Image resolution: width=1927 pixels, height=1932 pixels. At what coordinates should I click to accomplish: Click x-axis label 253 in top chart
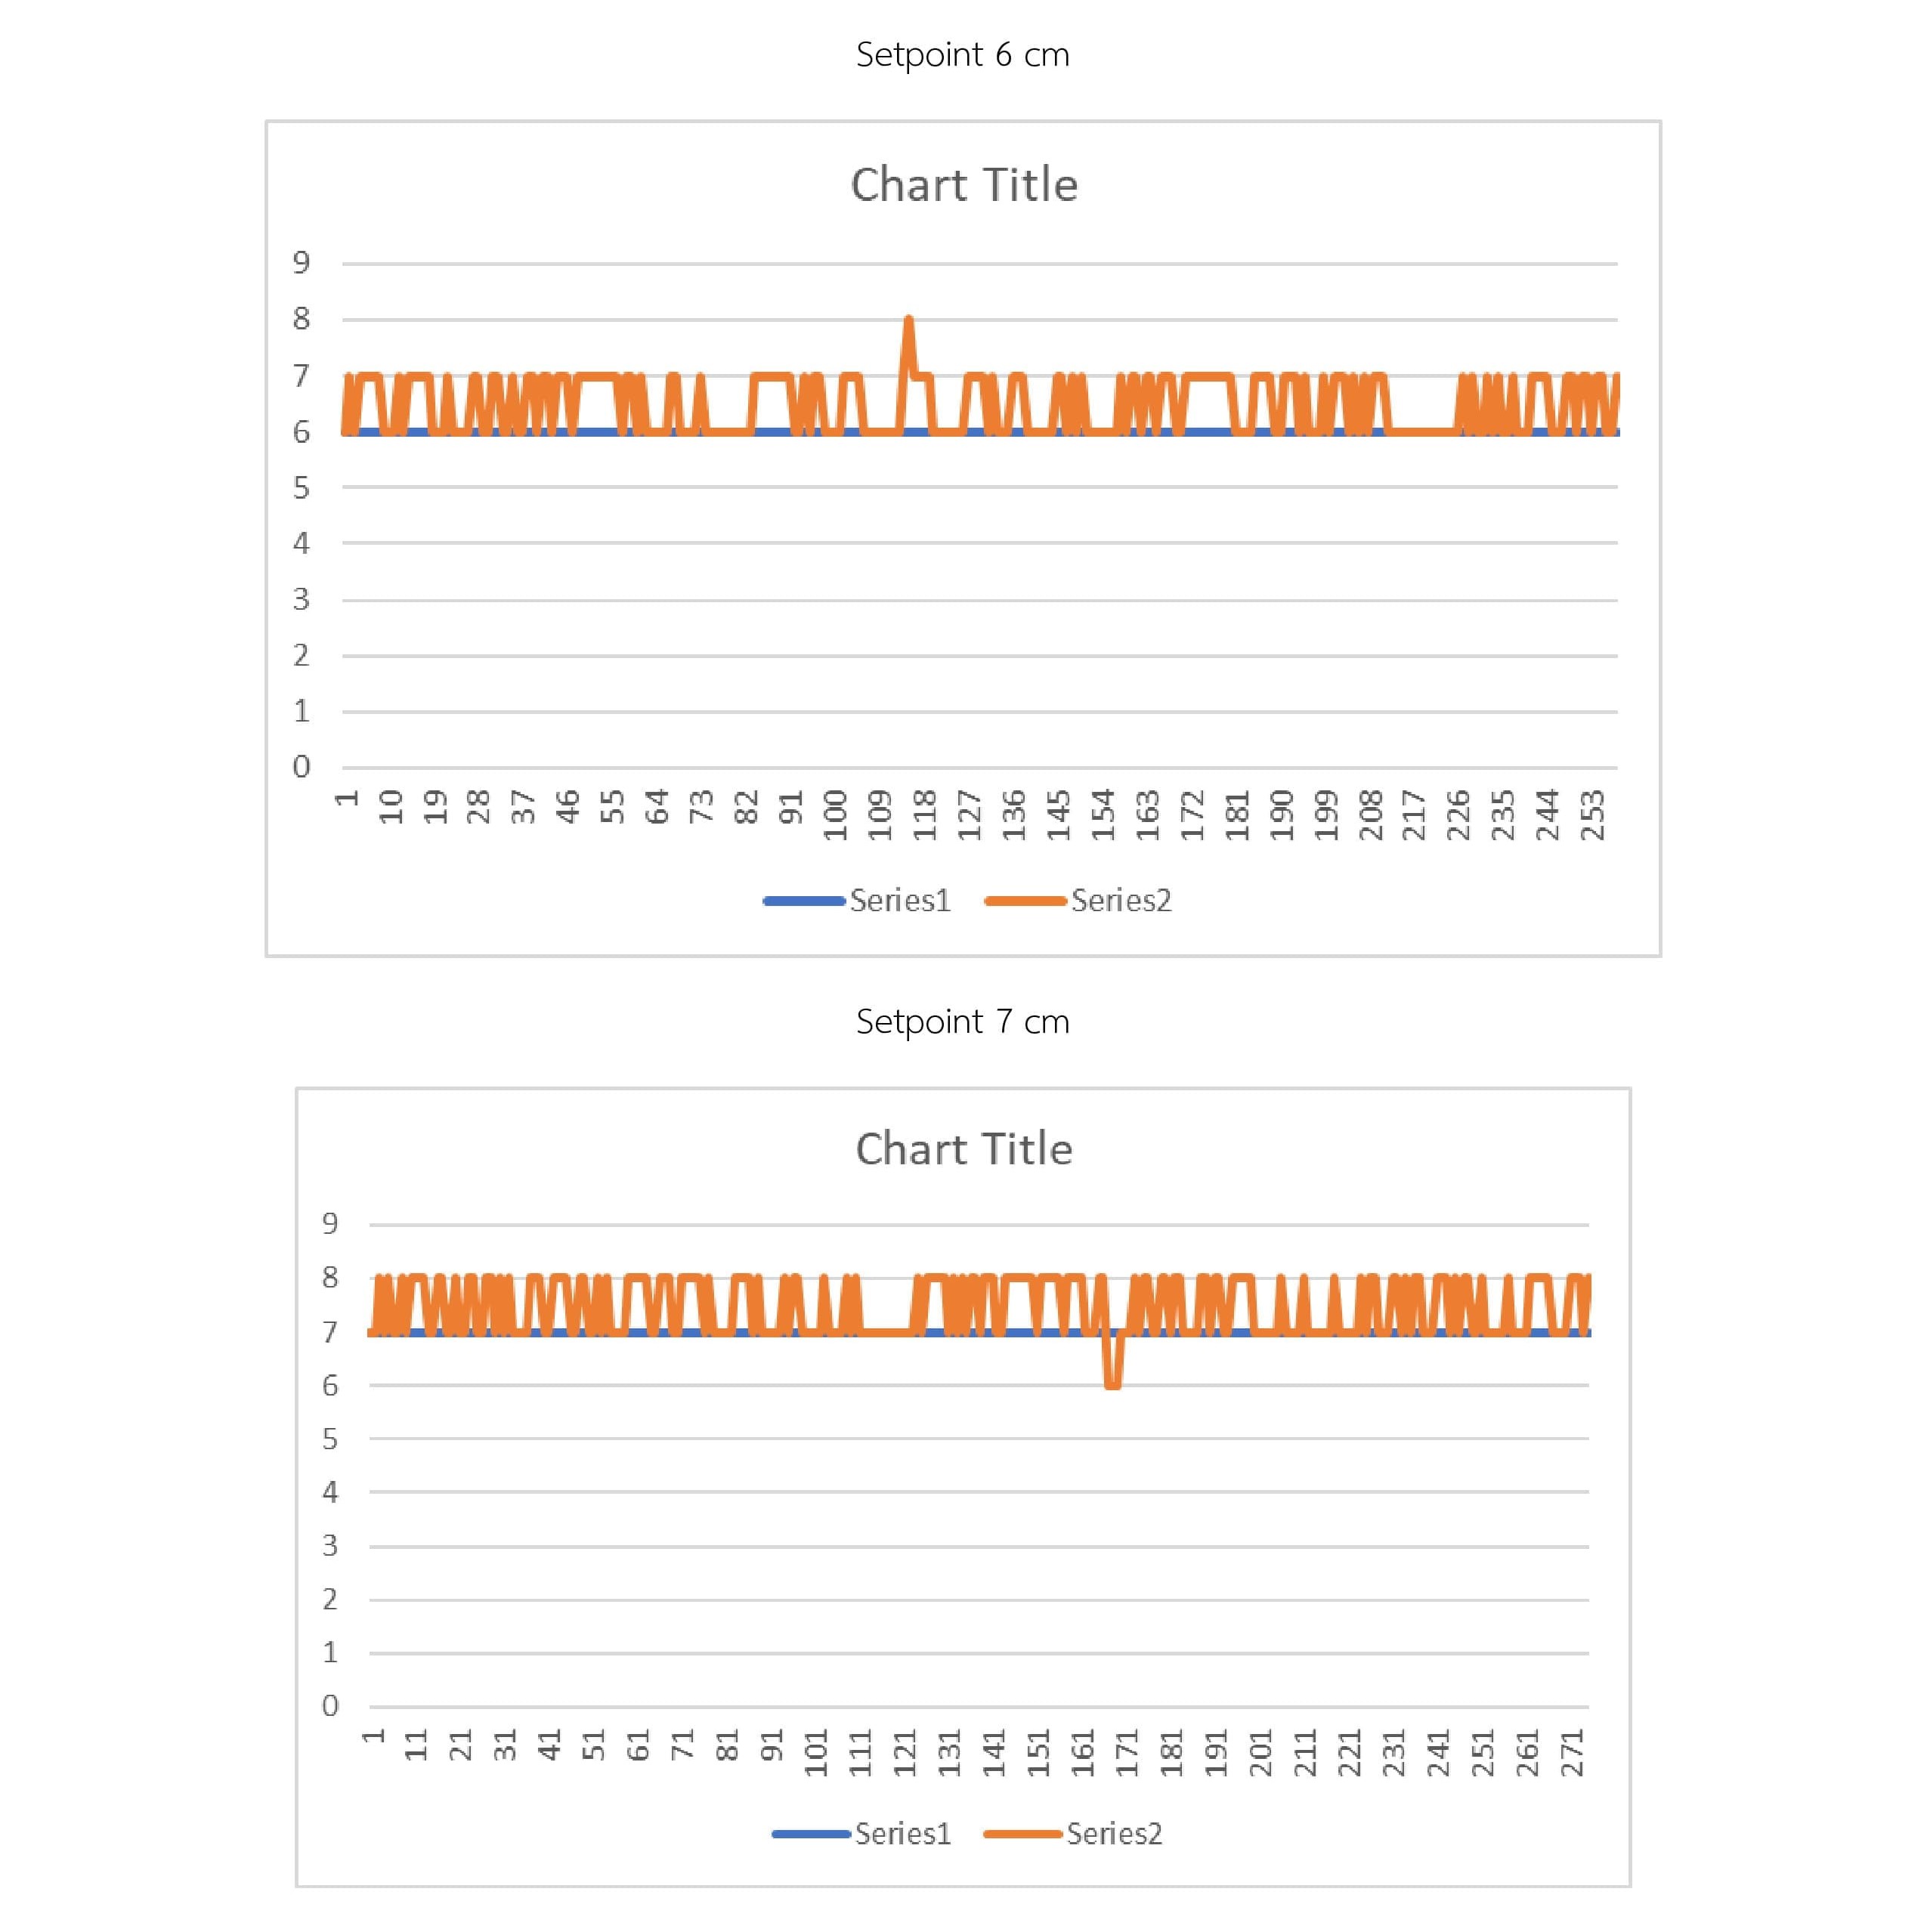click(x=1592, y=815)
